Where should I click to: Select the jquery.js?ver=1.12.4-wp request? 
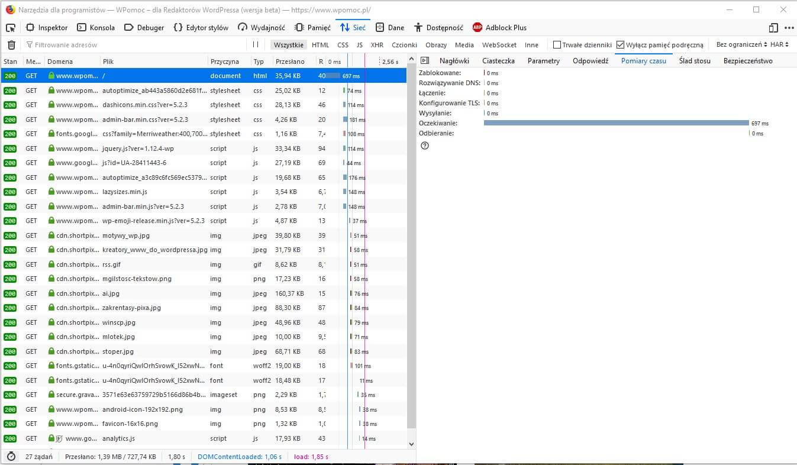(204, 148)
